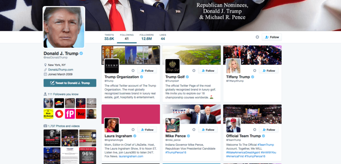Screen dimensions: 341x164
Task: Click profile gear icon beside main Follow button
Action: click(x=257, y=37)
